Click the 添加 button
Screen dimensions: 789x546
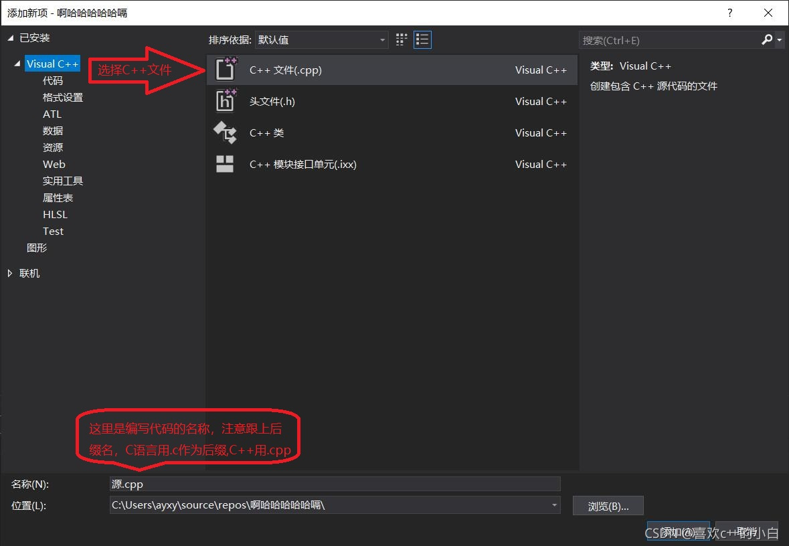pos(678,531)
